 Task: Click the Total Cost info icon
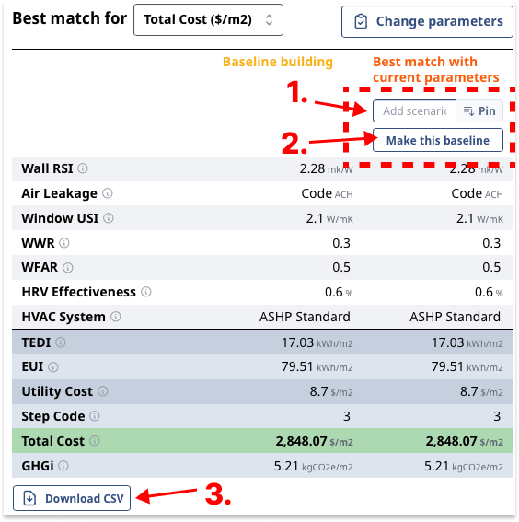tap(95, 441)
